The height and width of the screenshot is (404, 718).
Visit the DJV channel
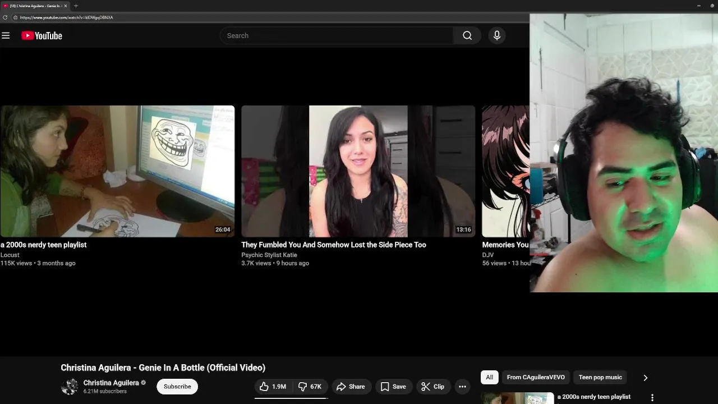point(487,255)
